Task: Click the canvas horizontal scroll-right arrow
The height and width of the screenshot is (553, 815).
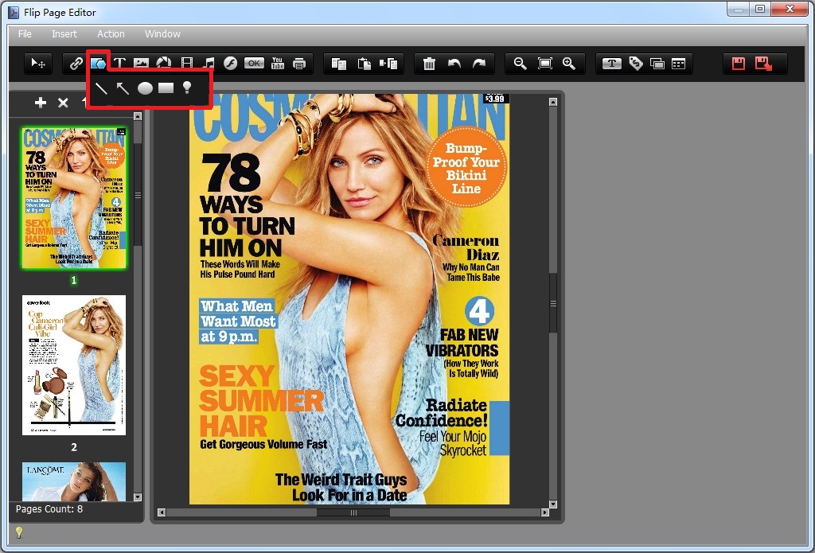Action: pos(544,512)
